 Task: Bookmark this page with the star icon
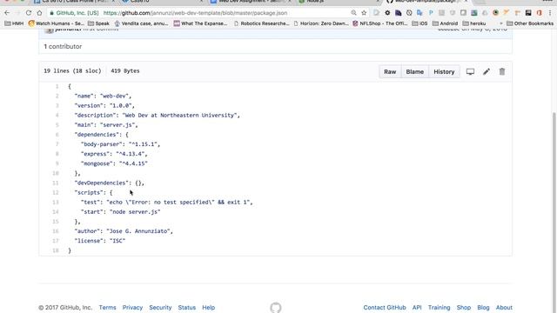[x=364, y=13]
